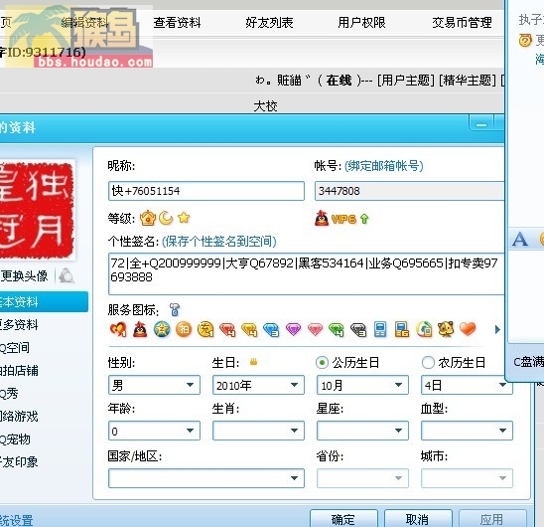This screenshot has height=527, width=544.
Task: Show more service icons with right arrow
Action: (497, 329)
